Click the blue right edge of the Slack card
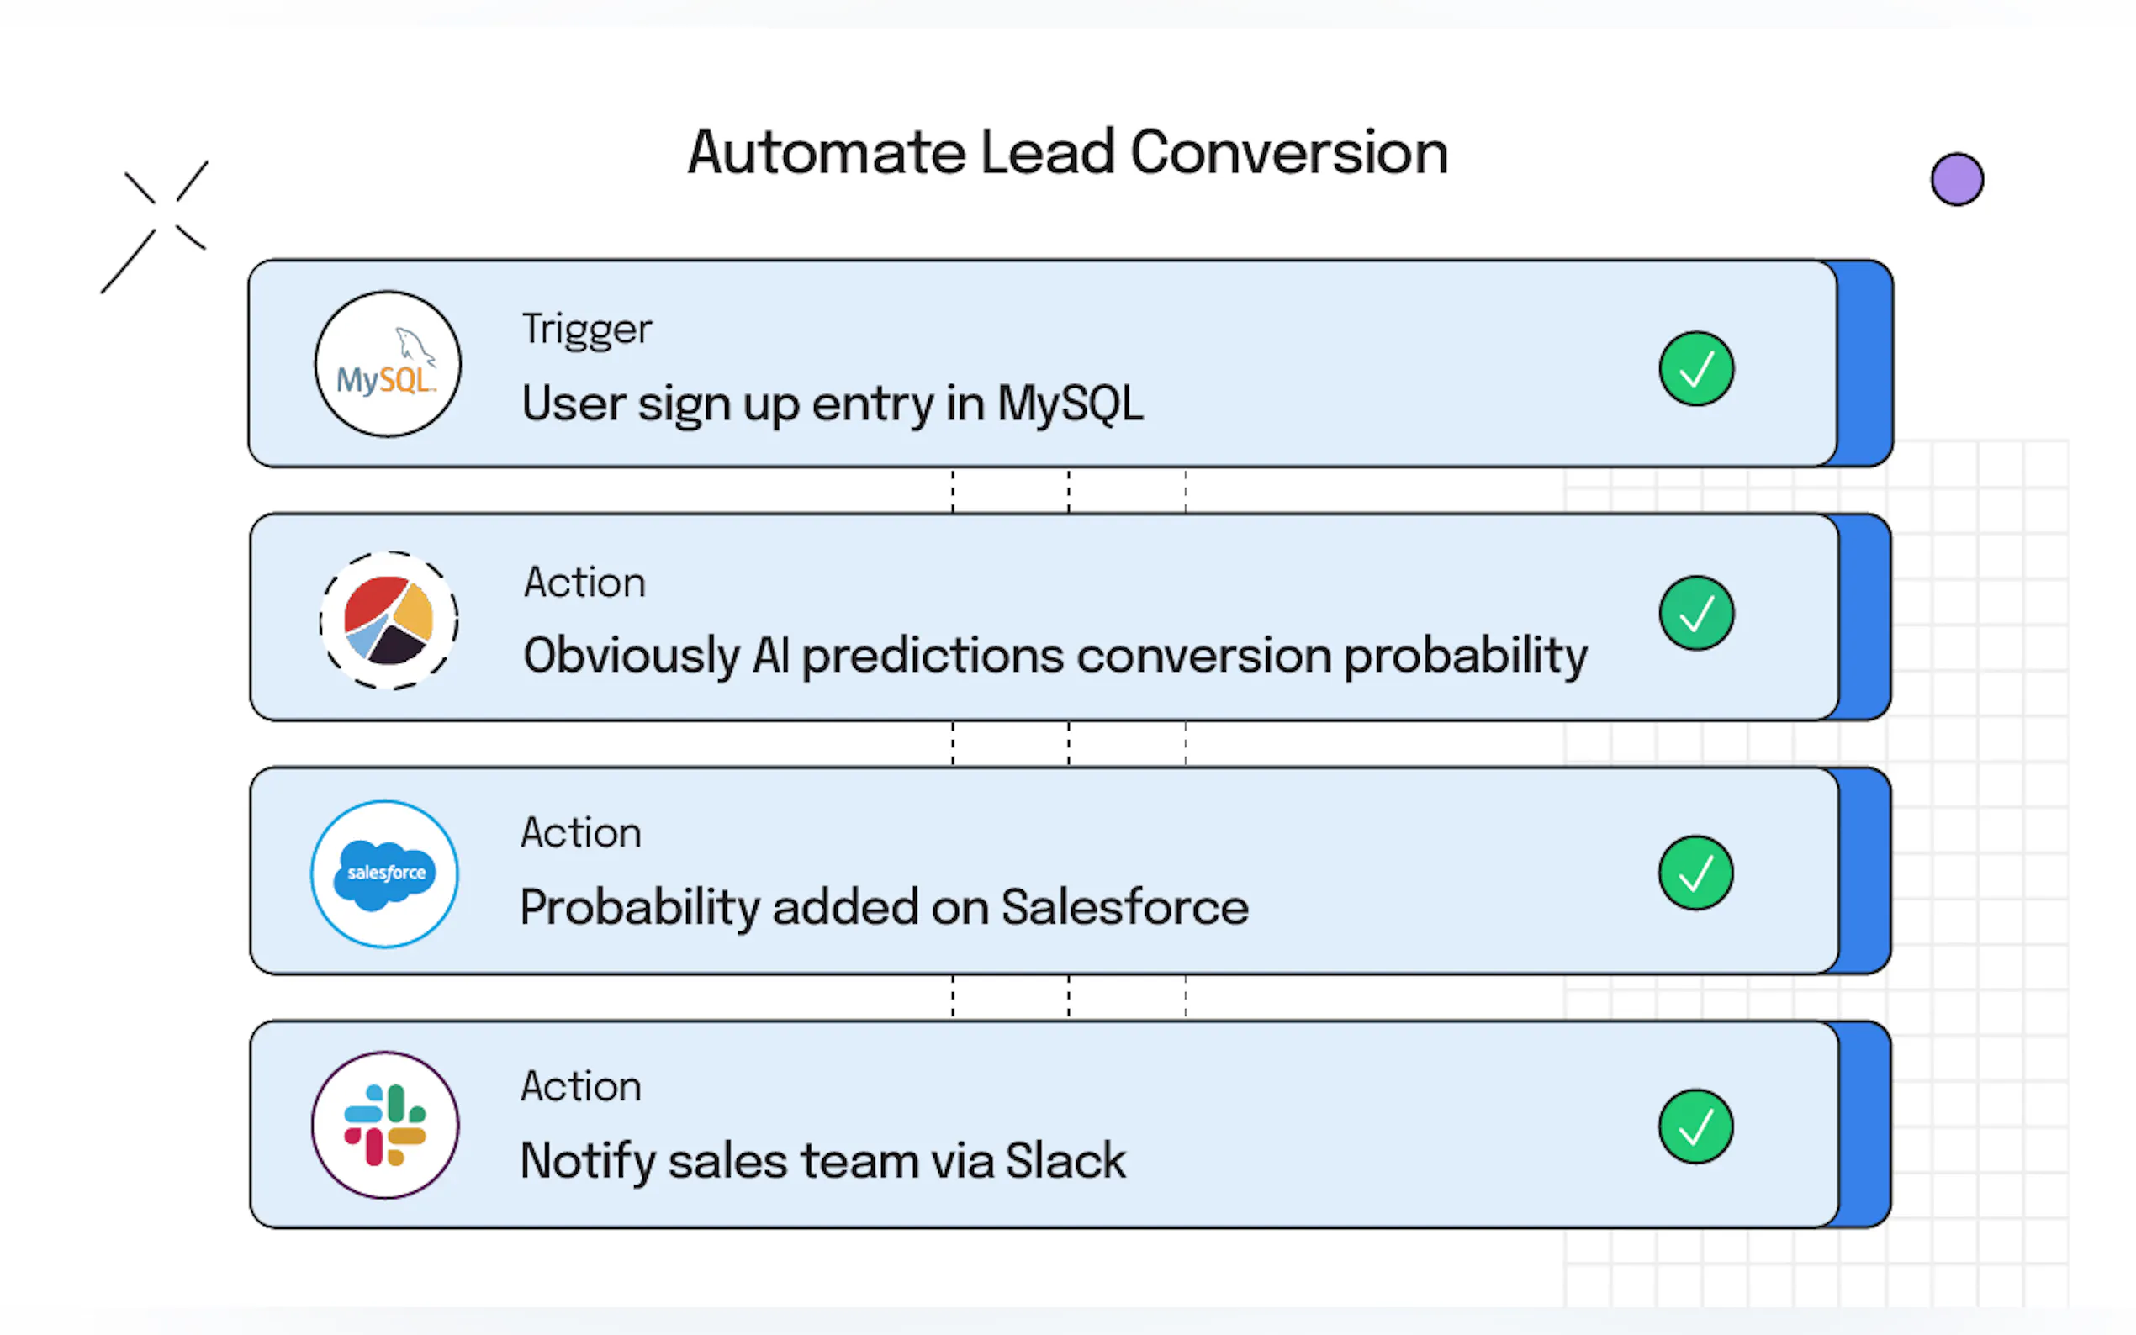Viewport: 2136px width, 1335px height. point(1864,1125)
